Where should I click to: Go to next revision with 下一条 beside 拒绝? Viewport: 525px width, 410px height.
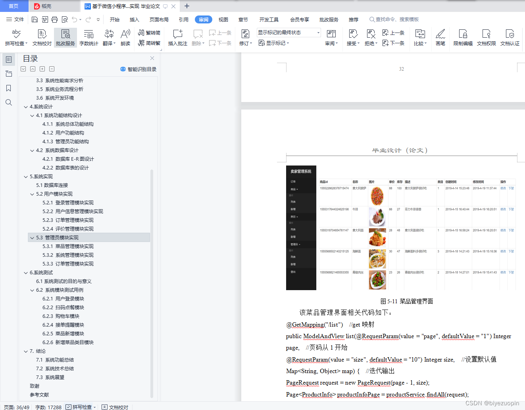(x=393, y=43)
